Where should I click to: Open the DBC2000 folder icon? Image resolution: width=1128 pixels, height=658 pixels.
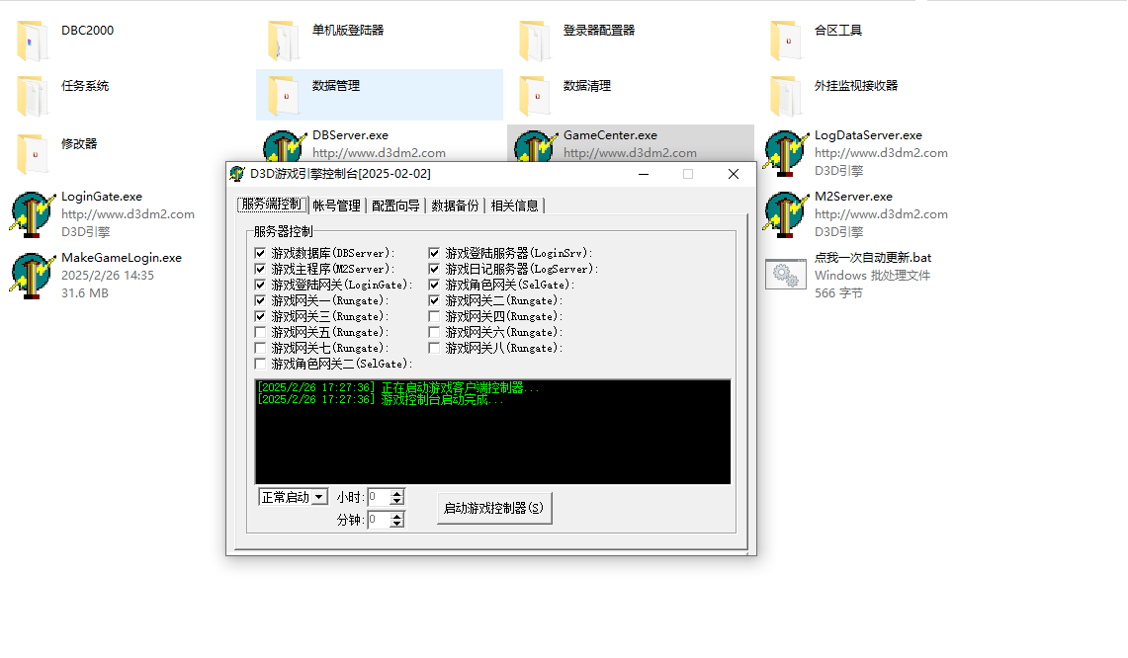pos(33,41)
